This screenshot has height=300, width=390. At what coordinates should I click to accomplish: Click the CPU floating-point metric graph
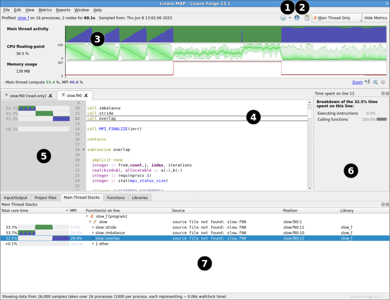pos(226,52)
